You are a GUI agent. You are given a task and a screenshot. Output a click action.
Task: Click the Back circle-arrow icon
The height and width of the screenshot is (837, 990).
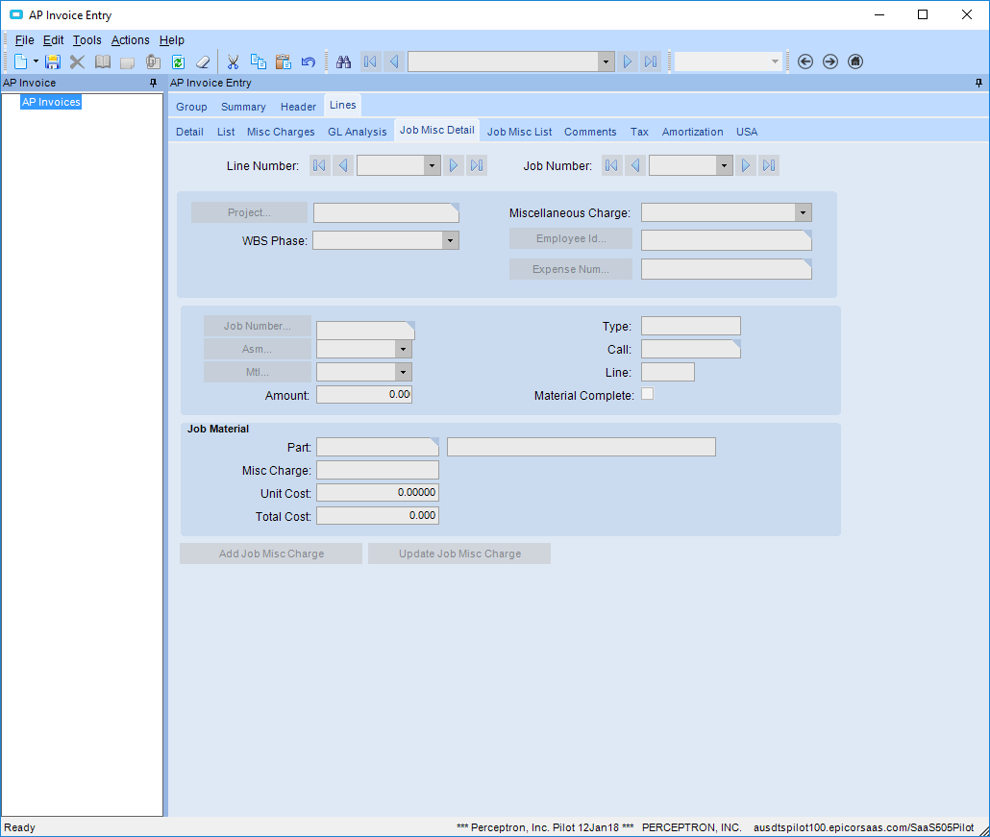pos(805,62)
